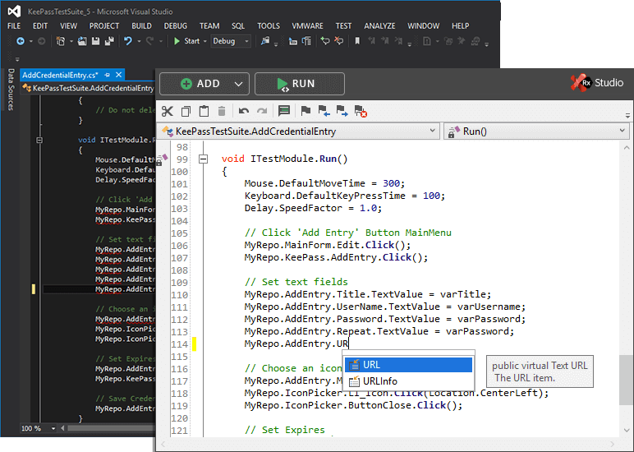
Task: Collapse the ITestModule.Run method at line 99
Action: pyautogui.click(x=204, y=159)
